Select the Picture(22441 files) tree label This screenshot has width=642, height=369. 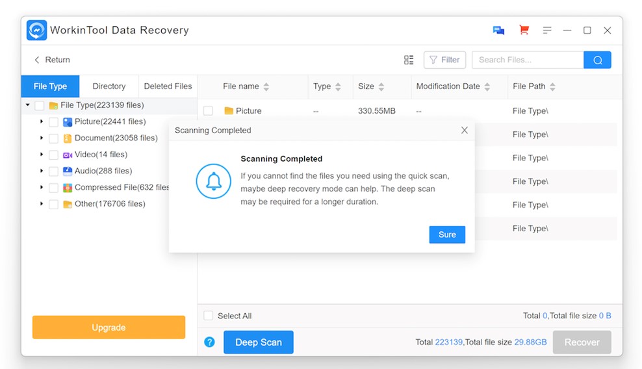pos(110,121)
